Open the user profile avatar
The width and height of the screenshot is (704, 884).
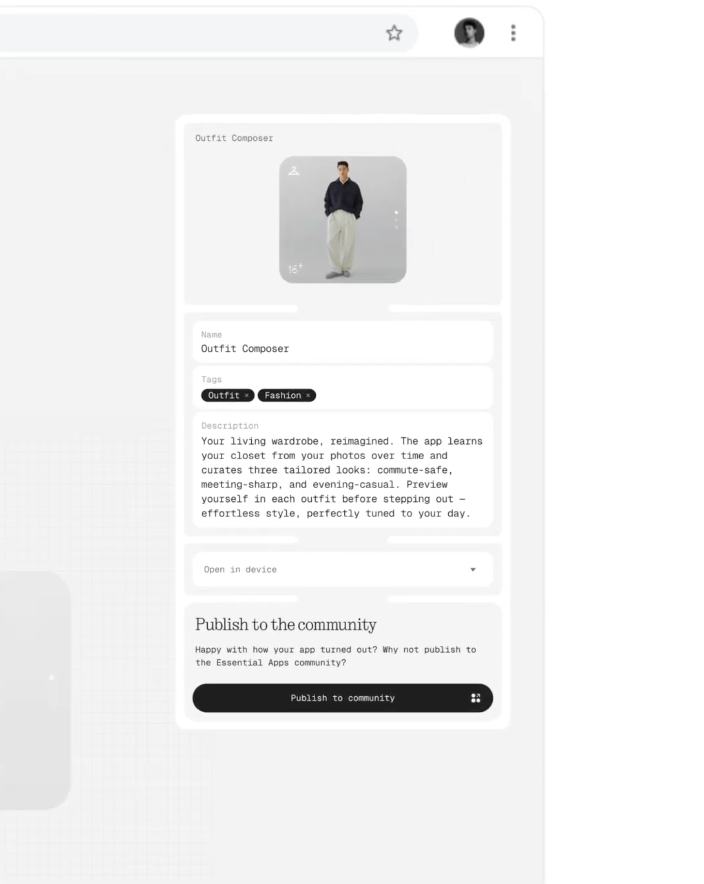[x=469, y=33]
